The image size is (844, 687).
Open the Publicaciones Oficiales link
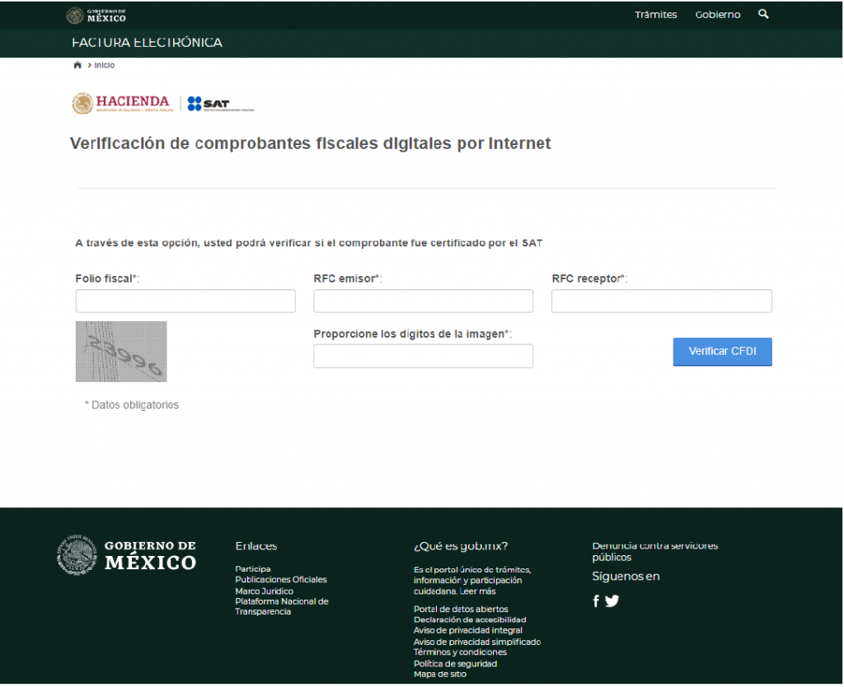pyautogui.click(x=280, y=580)
